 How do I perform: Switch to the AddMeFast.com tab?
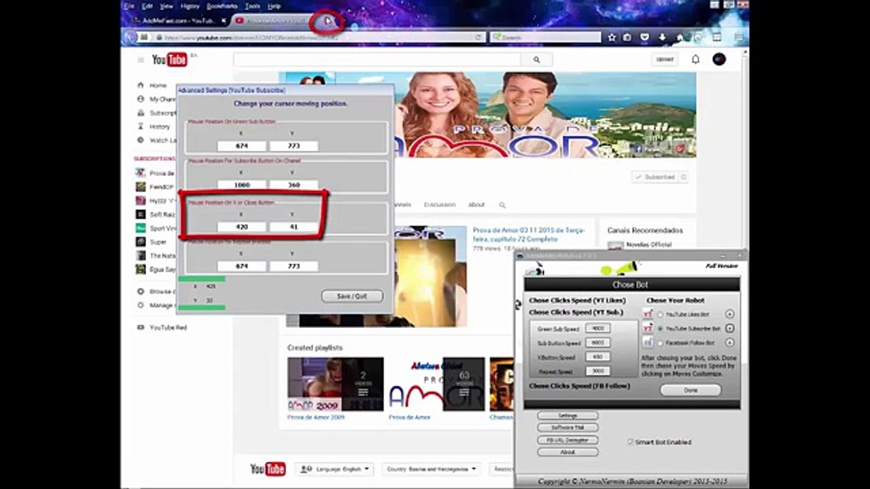click(x=179, y=20)
